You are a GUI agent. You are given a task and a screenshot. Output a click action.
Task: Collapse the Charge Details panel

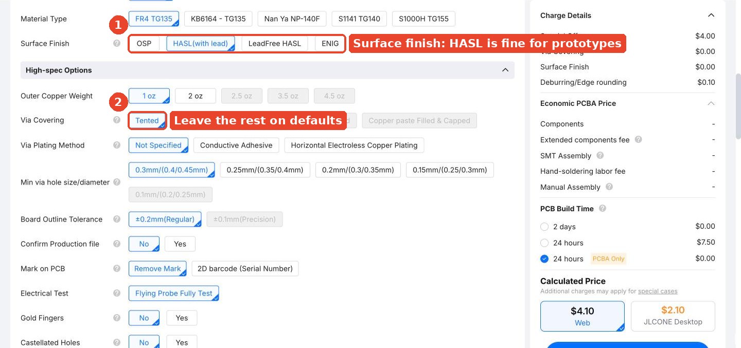(x=711, y=15)
